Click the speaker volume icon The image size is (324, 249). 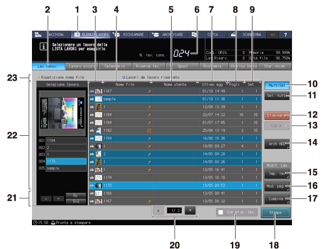(x=273, y=34)
